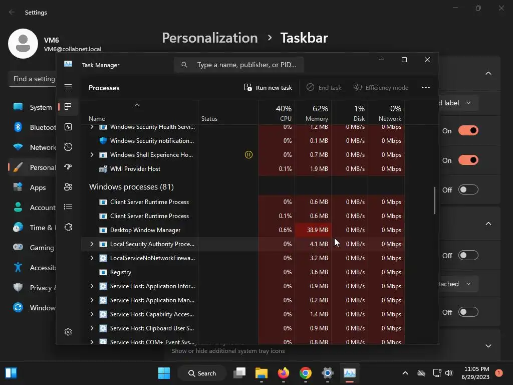Image resolution: width=513 pixels, height=385 pixels.
Task: Click End task button
Action: point(324,88)
